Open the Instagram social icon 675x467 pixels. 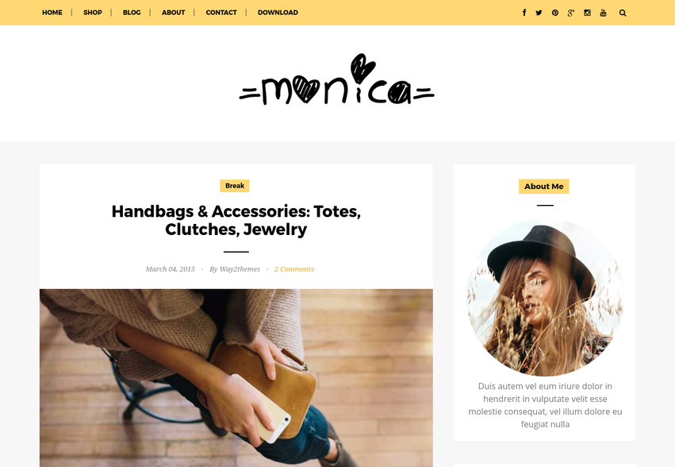click(587, 13)
